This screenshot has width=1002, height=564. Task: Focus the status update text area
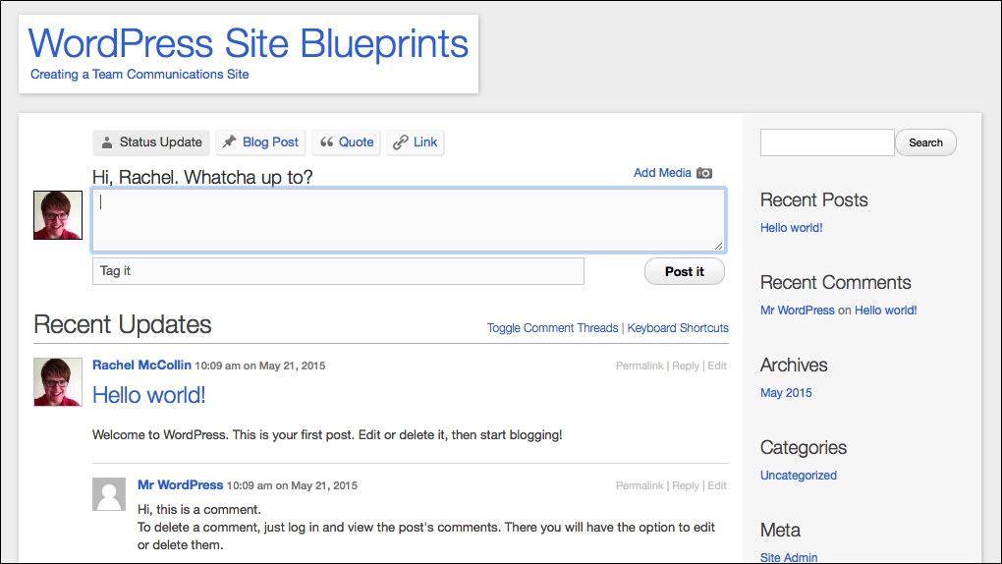click(409, 220)
